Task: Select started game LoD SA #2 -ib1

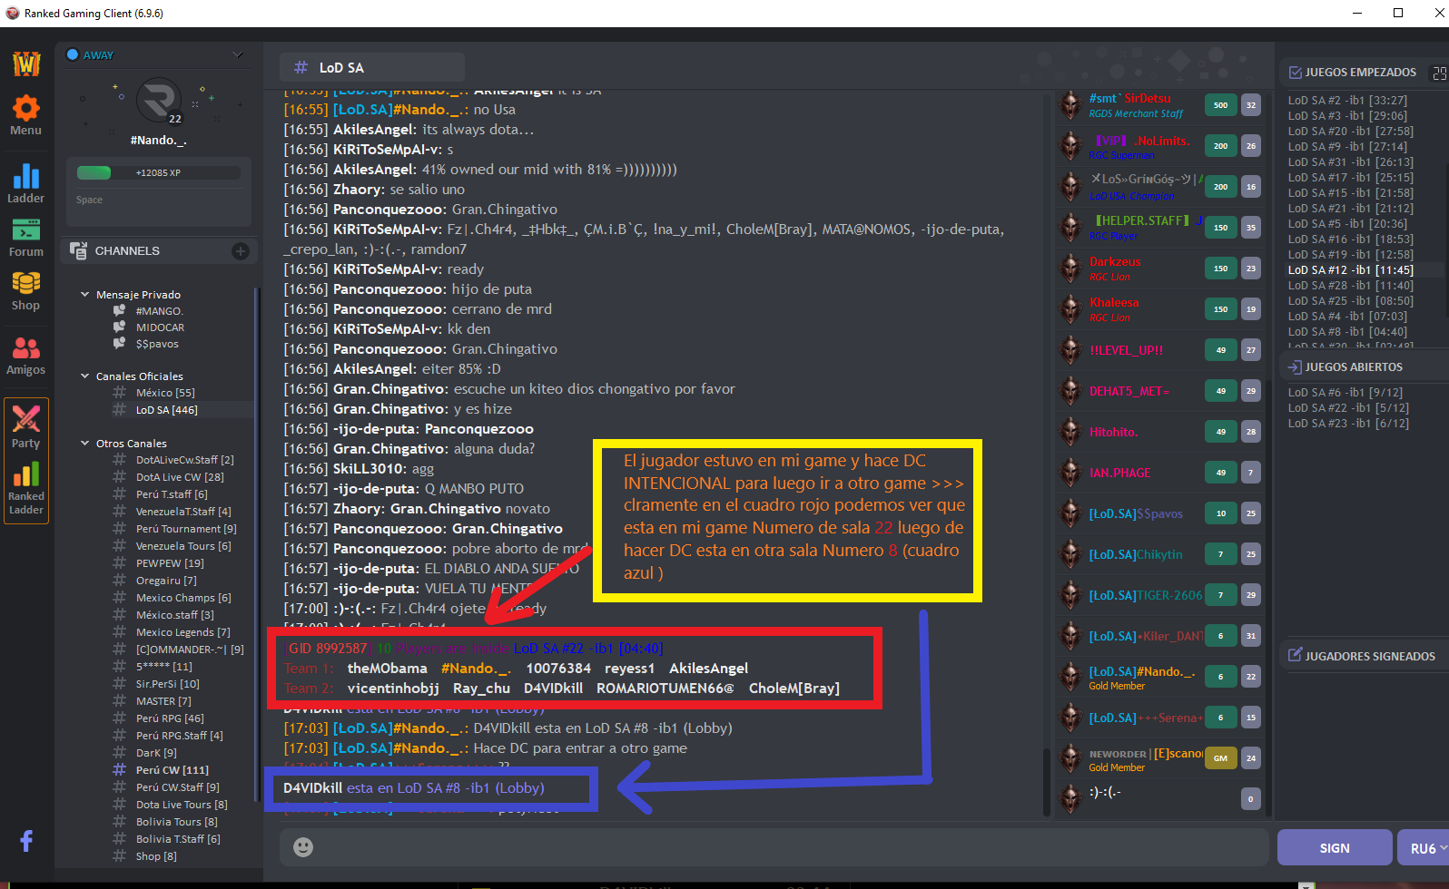Action: pos(1347,101)
